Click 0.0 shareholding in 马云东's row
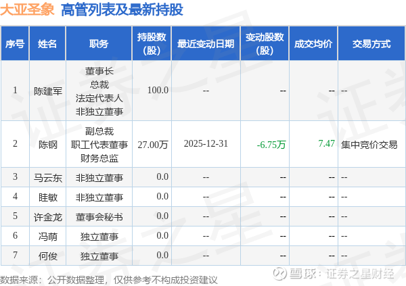 click(162, 176)
